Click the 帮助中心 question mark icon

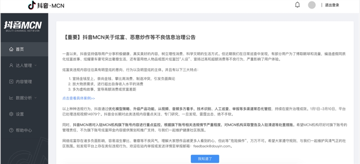pyautogui.click(x=11, y=130)
